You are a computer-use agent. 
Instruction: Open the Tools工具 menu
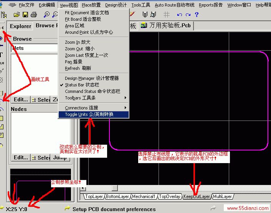click(141, 5)
